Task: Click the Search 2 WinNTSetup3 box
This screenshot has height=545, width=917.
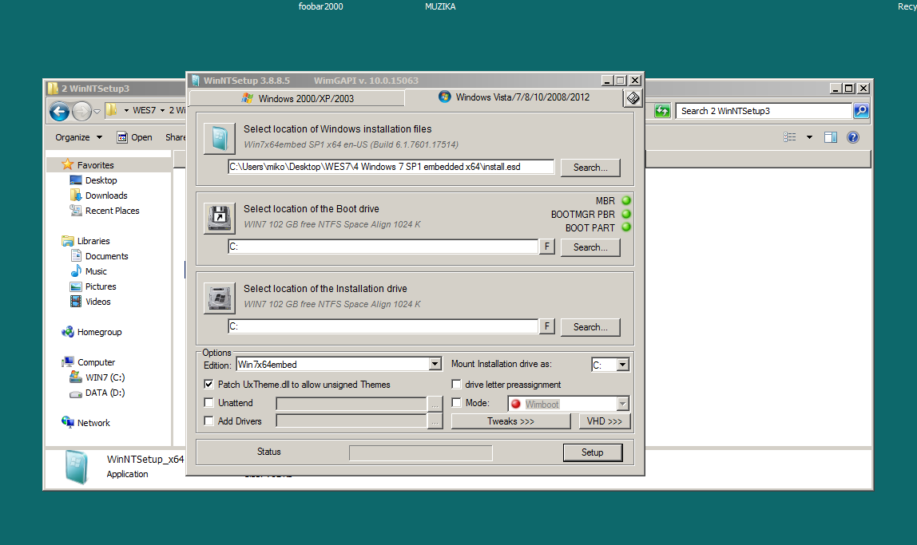Action: (763, 111)
